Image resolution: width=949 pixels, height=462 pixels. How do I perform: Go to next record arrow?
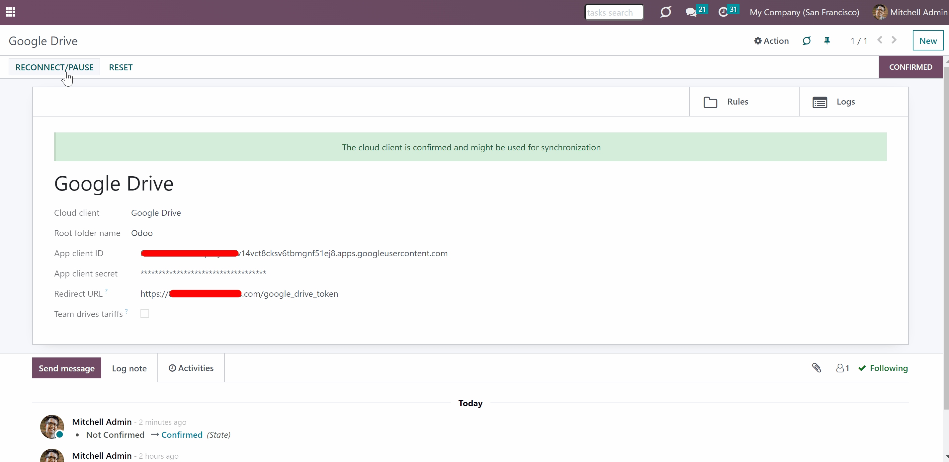point(894,40)
